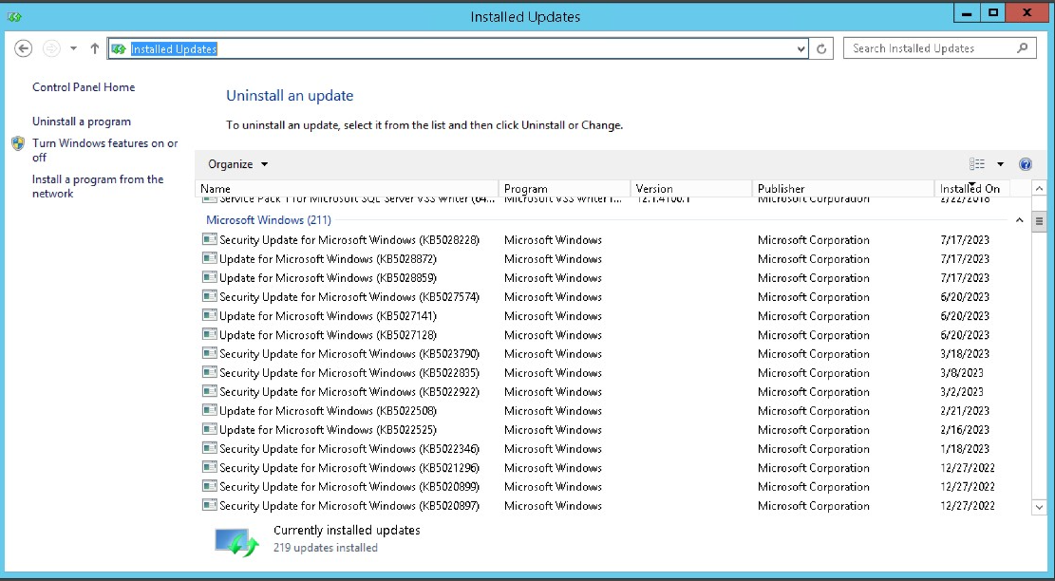The width and height of the screenshot is (1055, 581).
Task: Open the Control Panel Home link
Action: pos(84,87)
